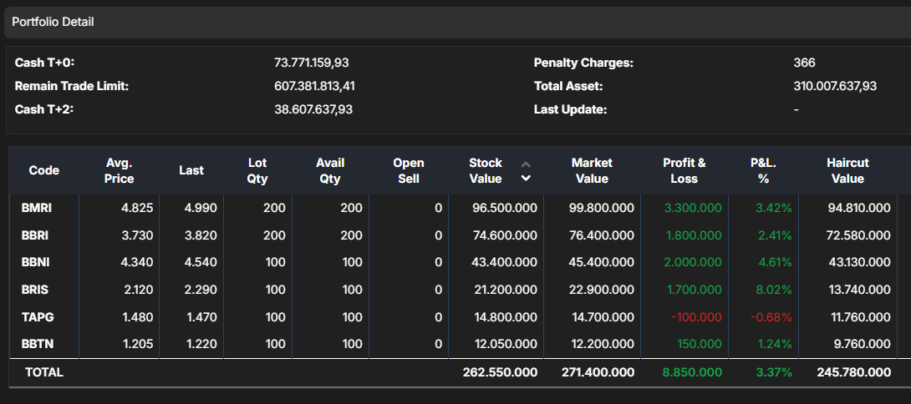The image size is (911, 404).
Task: Click the Profit & Loss column header
Action: coord(684,170)
